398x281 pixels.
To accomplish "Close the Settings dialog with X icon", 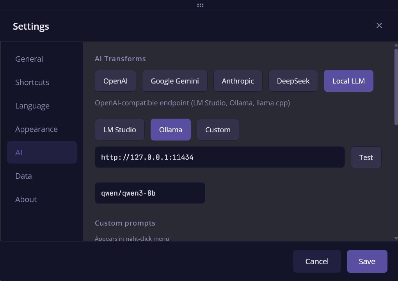I will (x=379, y=26).
